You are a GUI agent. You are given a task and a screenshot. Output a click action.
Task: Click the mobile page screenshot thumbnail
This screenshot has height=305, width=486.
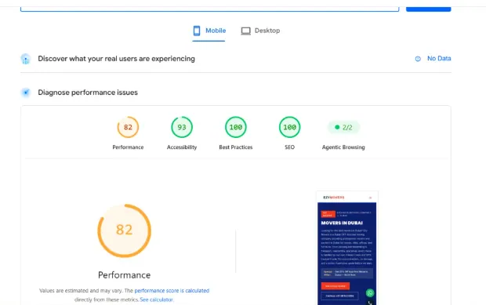347,248
